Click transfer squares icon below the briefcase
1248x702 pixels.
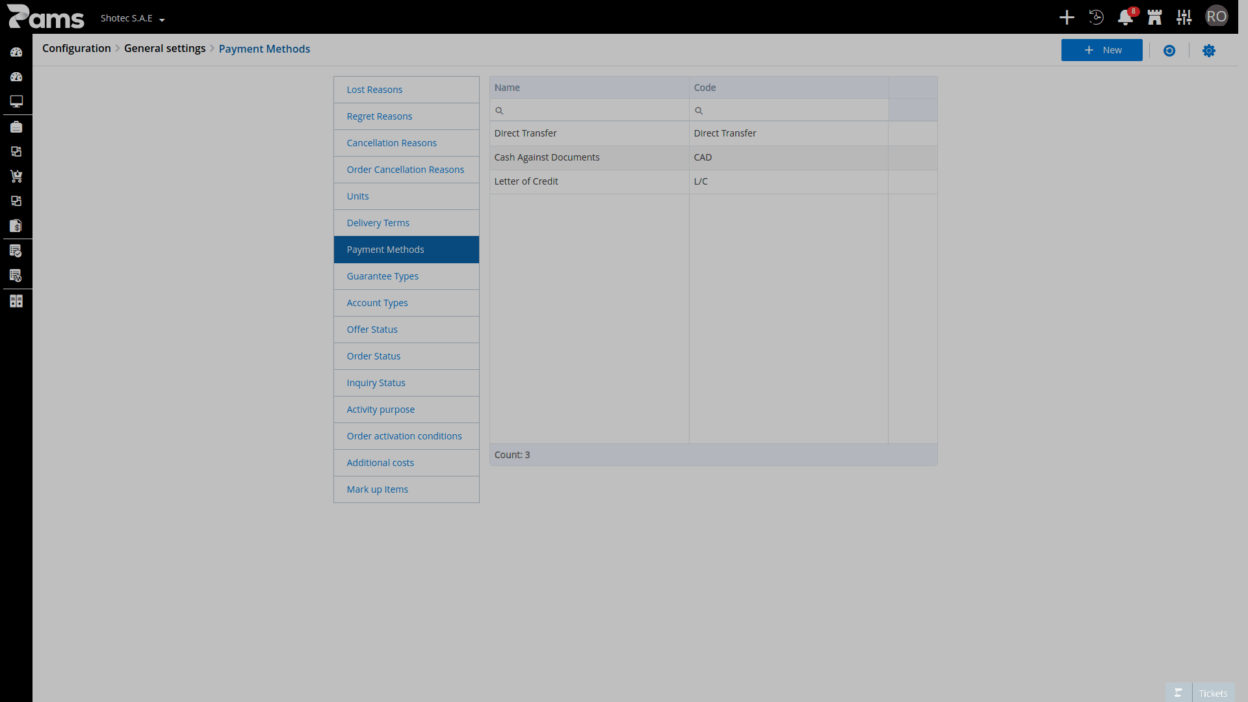tap(16, 151)
